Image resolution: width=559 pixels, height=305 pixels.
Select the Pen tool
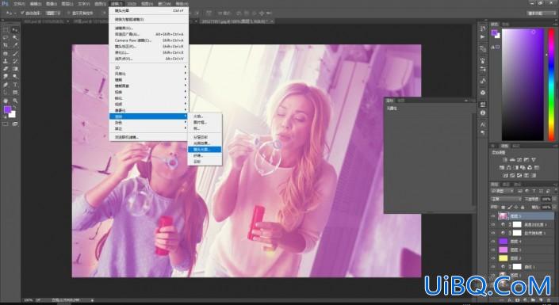click(6, 85)
